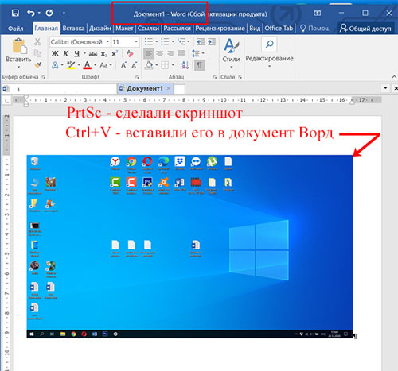Save the document with the floppy disk icon
398x371 pixels.
point(15,13)
